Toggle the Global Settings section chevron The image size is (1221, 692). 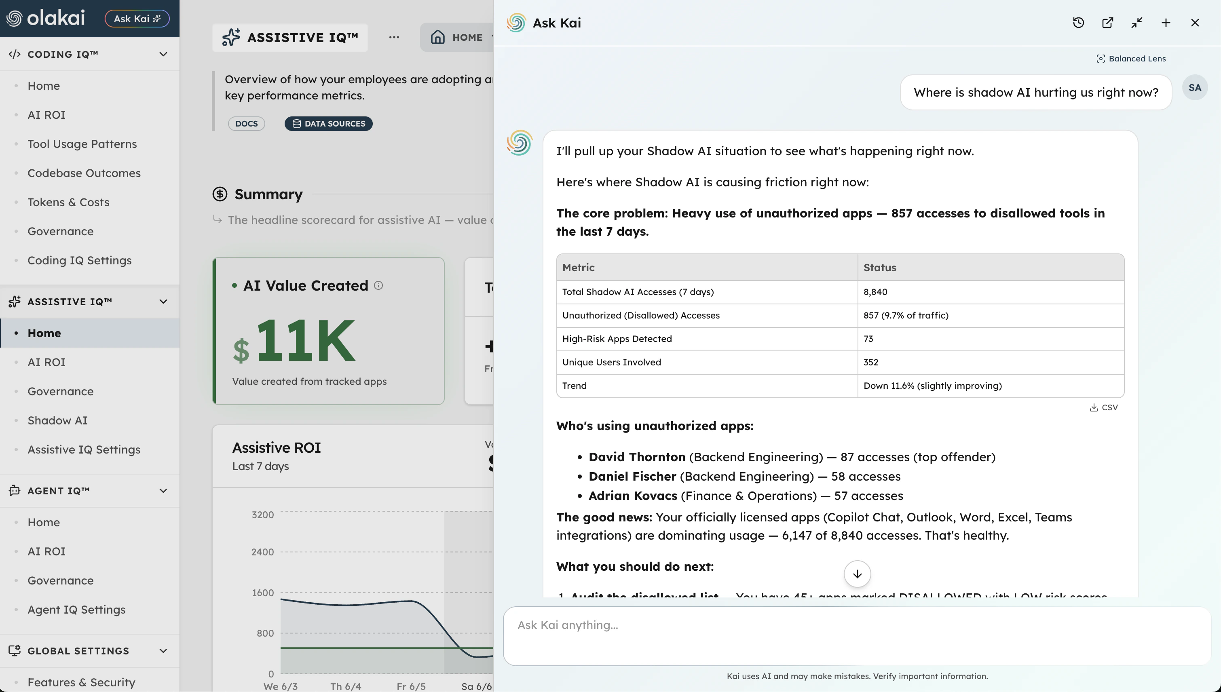click(163, 651)
